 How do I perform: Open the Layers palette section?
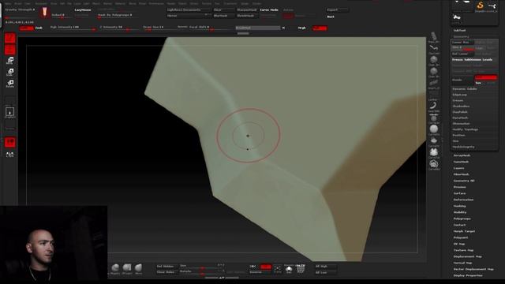click(459, 168)
